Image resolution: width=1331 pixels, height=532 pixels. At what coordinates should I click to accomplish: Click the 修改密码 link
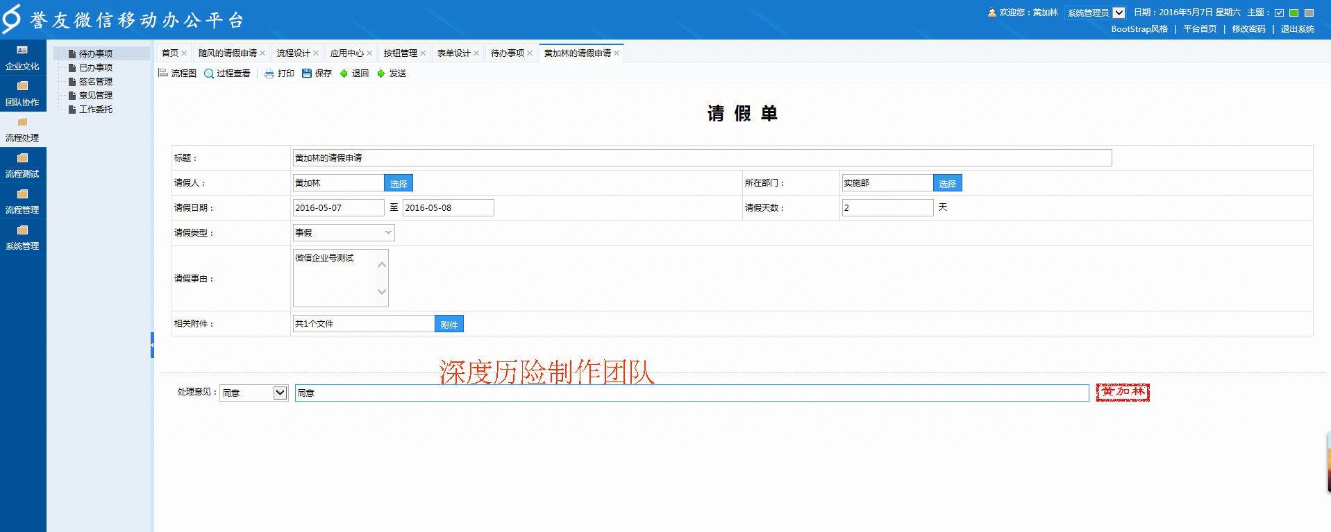coord(1248,29)
